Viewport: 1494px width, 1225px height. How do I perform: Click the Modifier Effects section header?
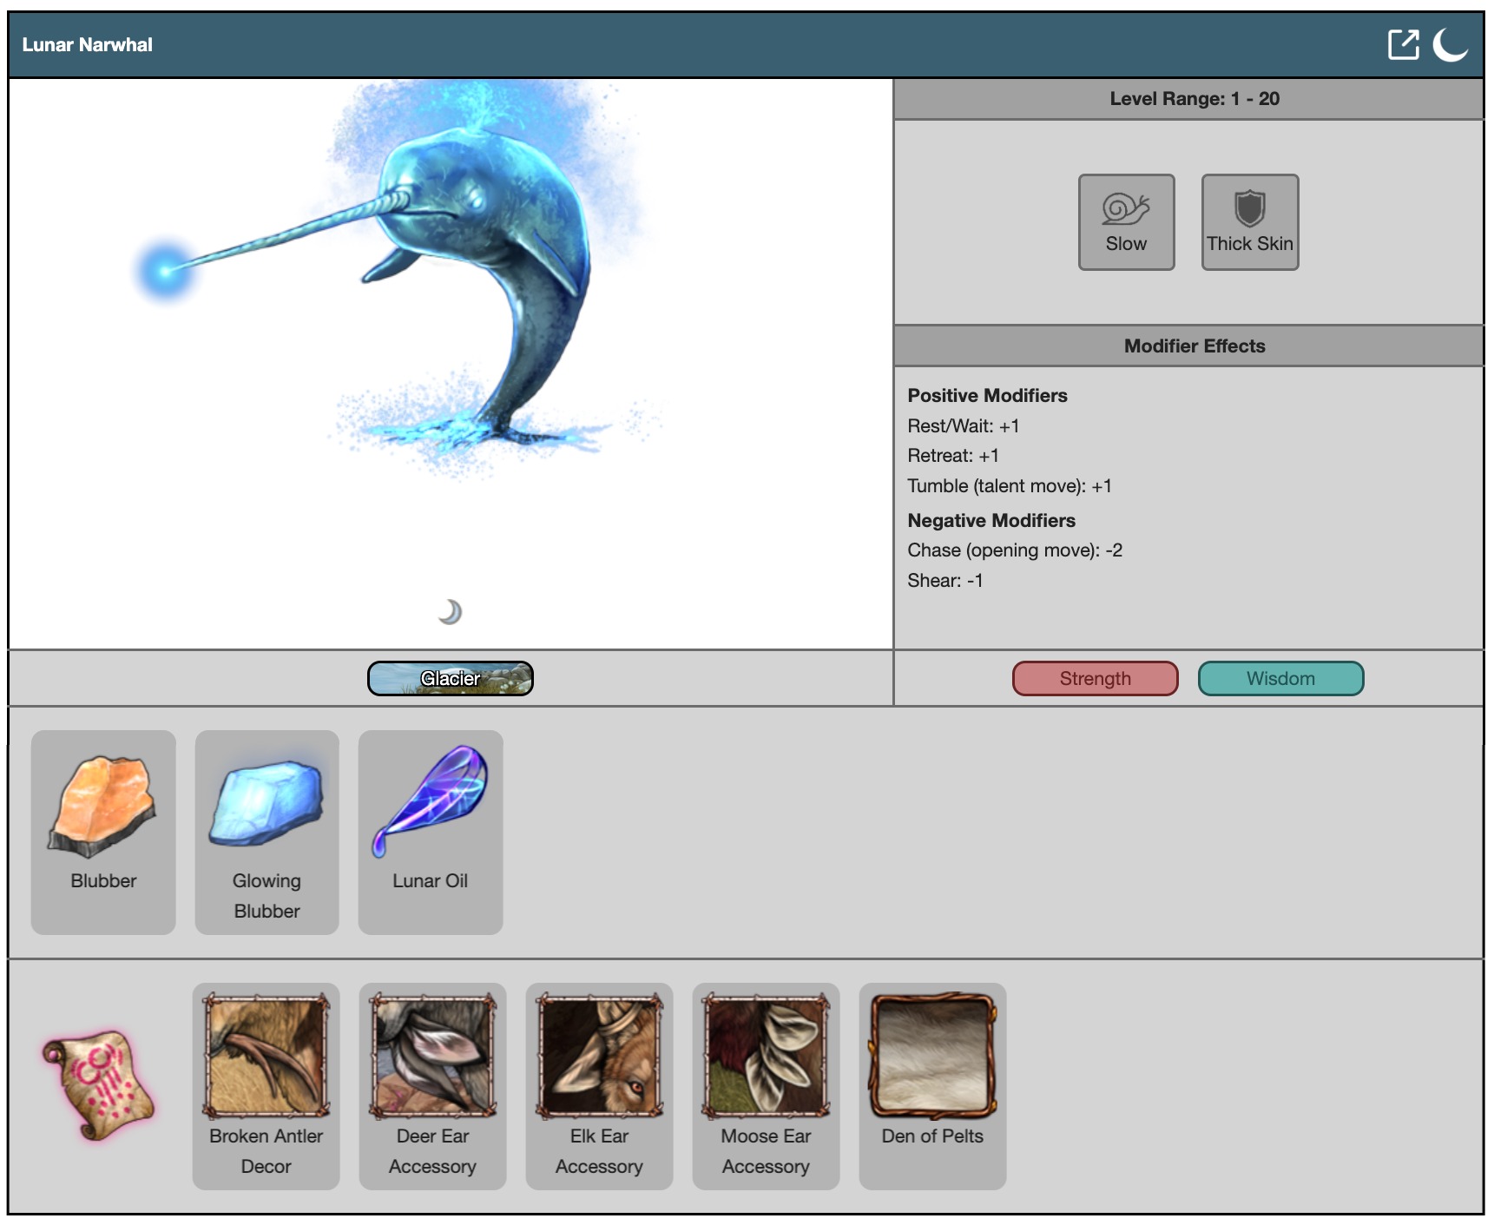1194,346
